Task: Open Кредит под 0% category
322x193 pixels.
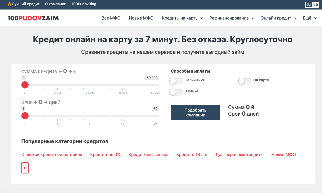Action: 105,155
